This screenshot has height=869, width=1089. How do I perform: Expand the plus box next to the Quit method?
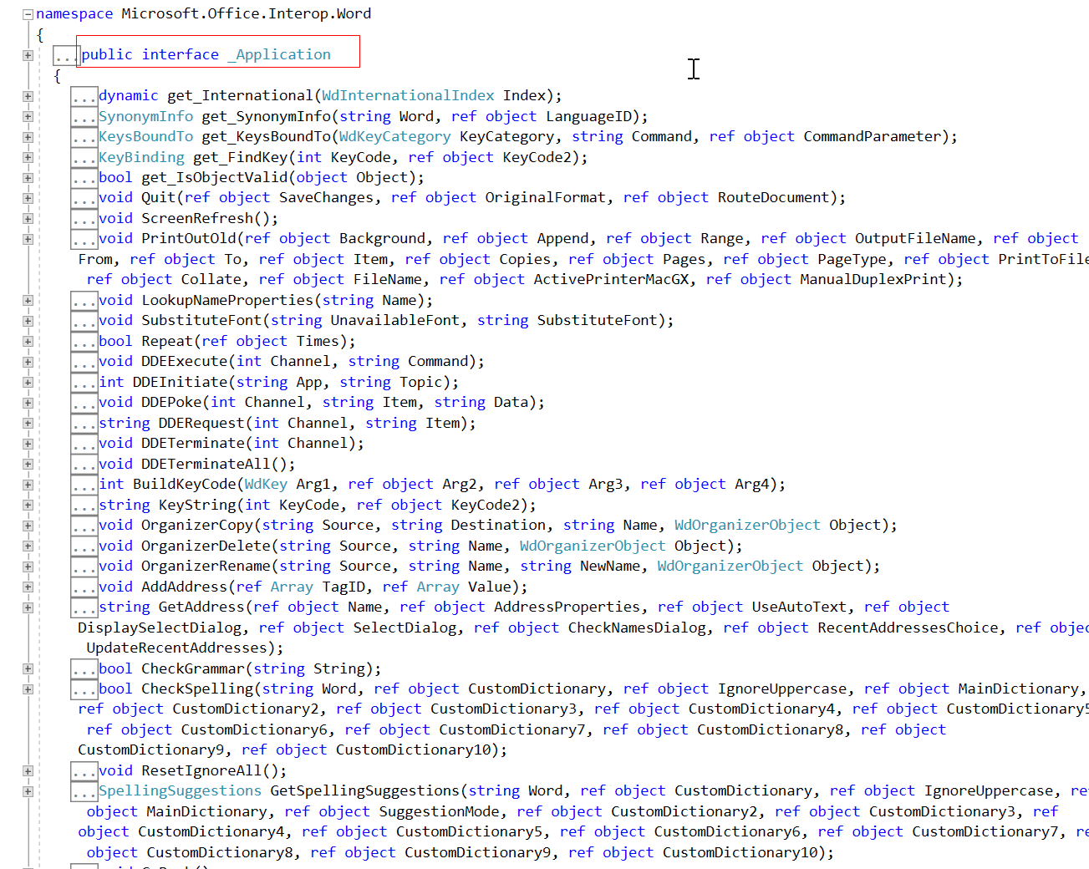click(28, 197)
